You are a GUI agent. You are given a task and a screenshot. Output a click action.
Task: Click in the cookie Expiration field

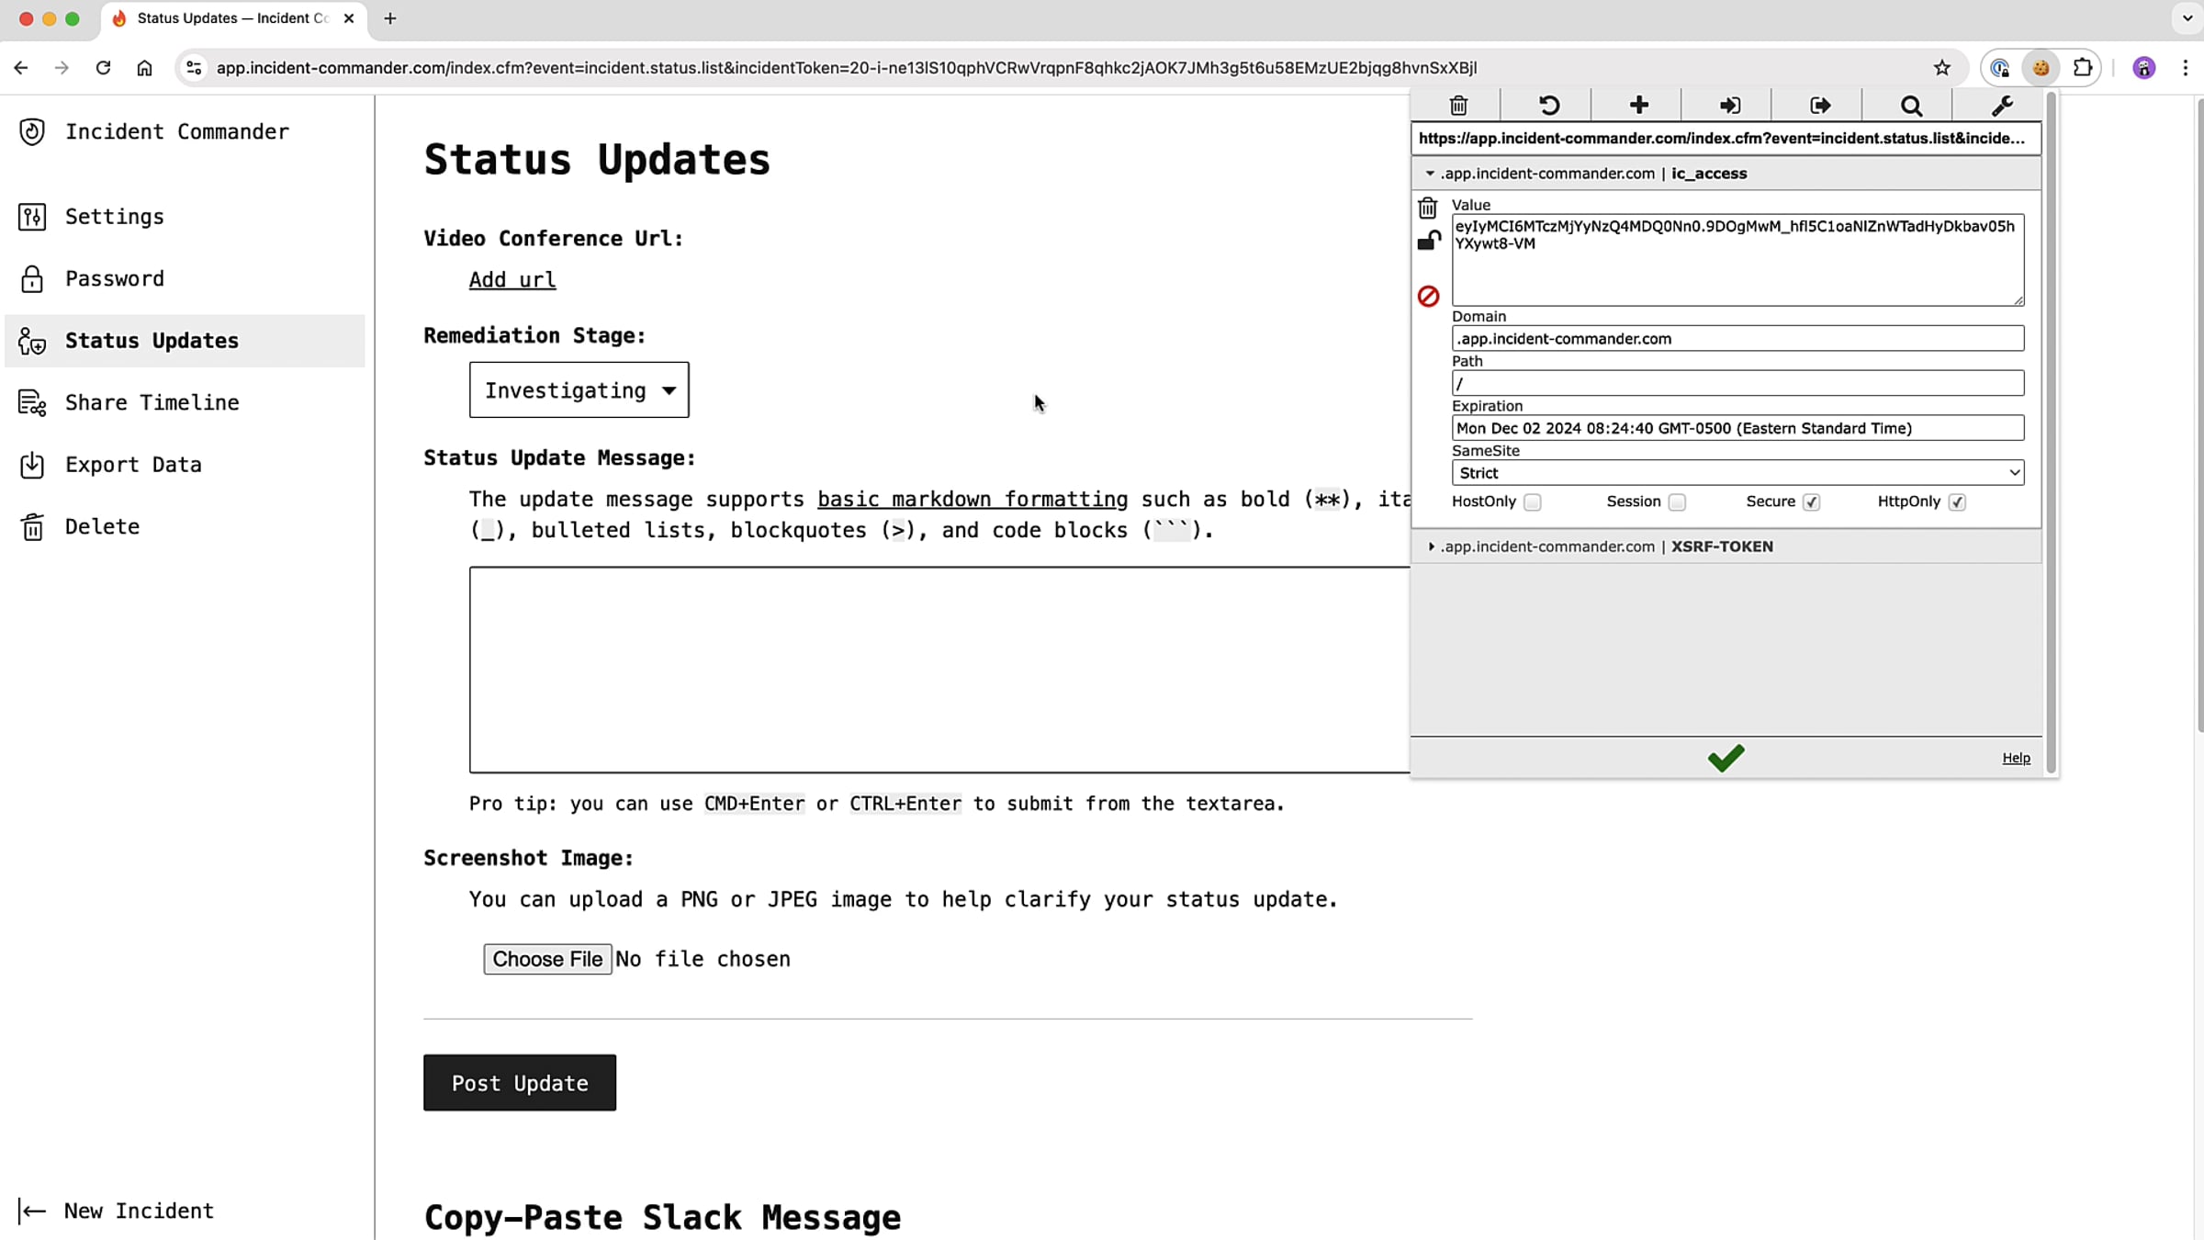[x=1737, y=428]
